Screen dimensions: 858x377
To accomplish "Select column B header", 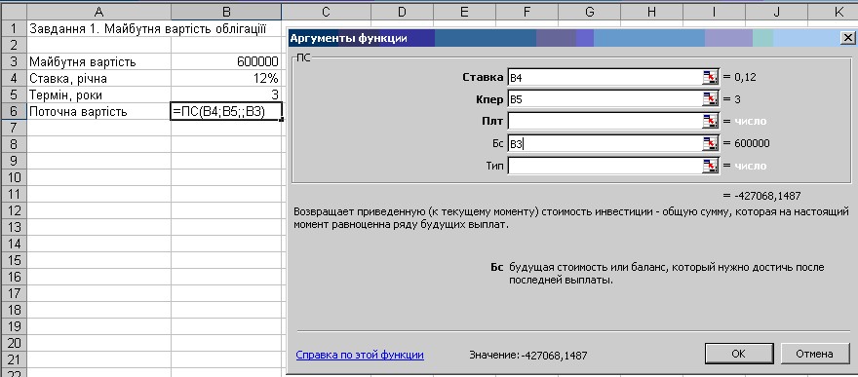I will coord(226,12).
